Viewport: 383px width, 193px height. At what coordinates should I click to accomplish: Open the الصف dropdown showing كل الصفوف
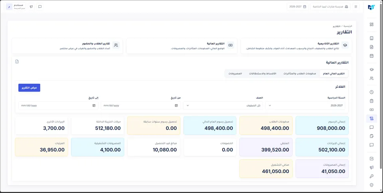coord(223,105)
